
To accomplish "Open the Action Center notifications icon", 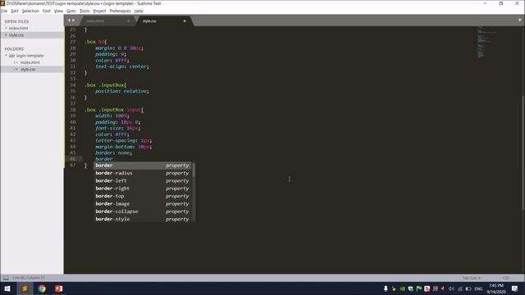I will tap(514, 288).
